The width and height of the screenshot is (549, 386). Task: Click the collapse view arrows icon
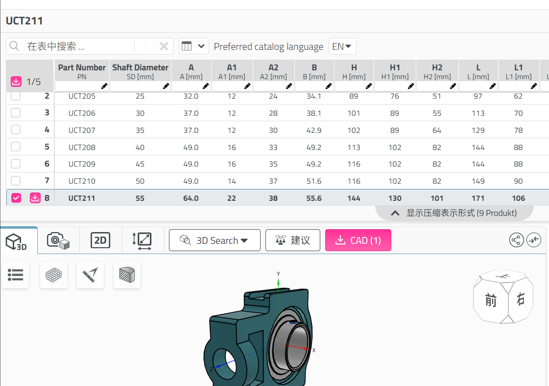[534, 240]
